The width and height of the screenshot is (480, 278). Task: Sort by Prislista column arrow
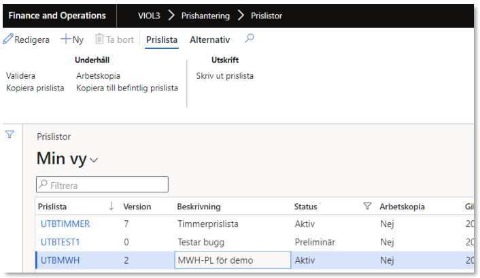(112, 207)
